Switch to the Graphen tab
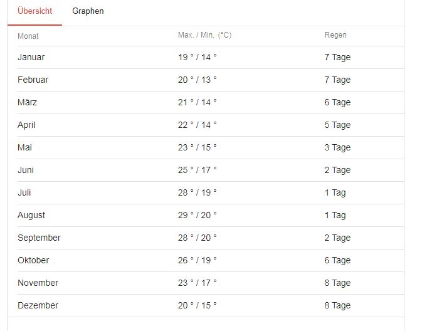The image size is (422, 331). (x=88, y=11)
